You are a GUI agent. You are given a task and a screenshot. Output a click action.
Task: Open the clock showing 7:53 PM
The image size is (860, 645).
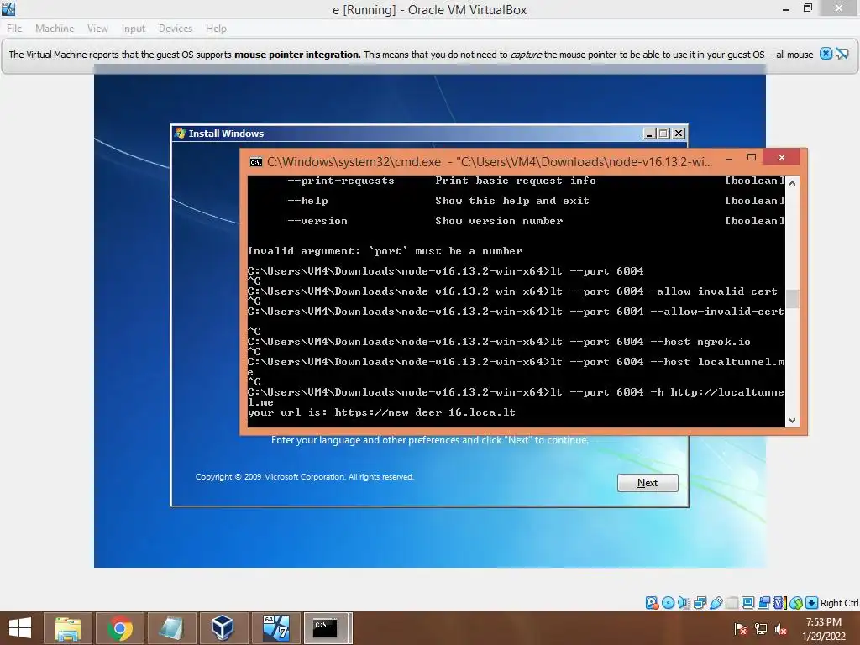[823, 629]
